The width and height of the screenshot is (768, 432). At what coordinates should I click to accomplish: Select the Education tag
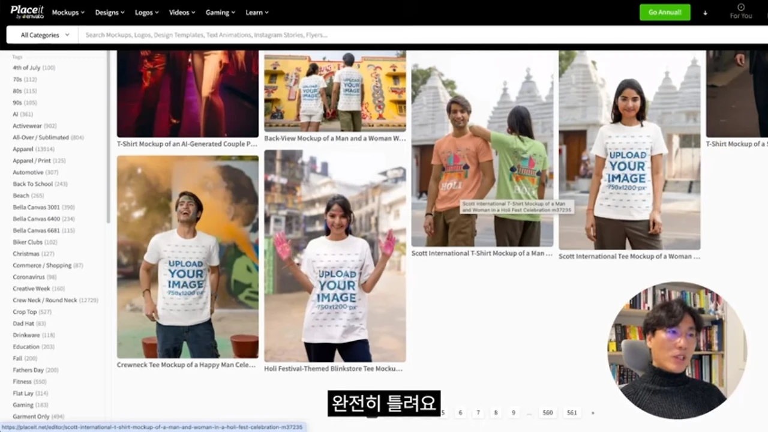point(34,347)
